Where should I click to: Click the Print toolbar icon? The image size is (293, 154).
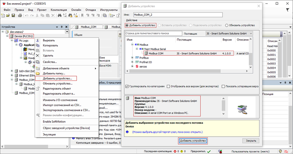(20, 15)
